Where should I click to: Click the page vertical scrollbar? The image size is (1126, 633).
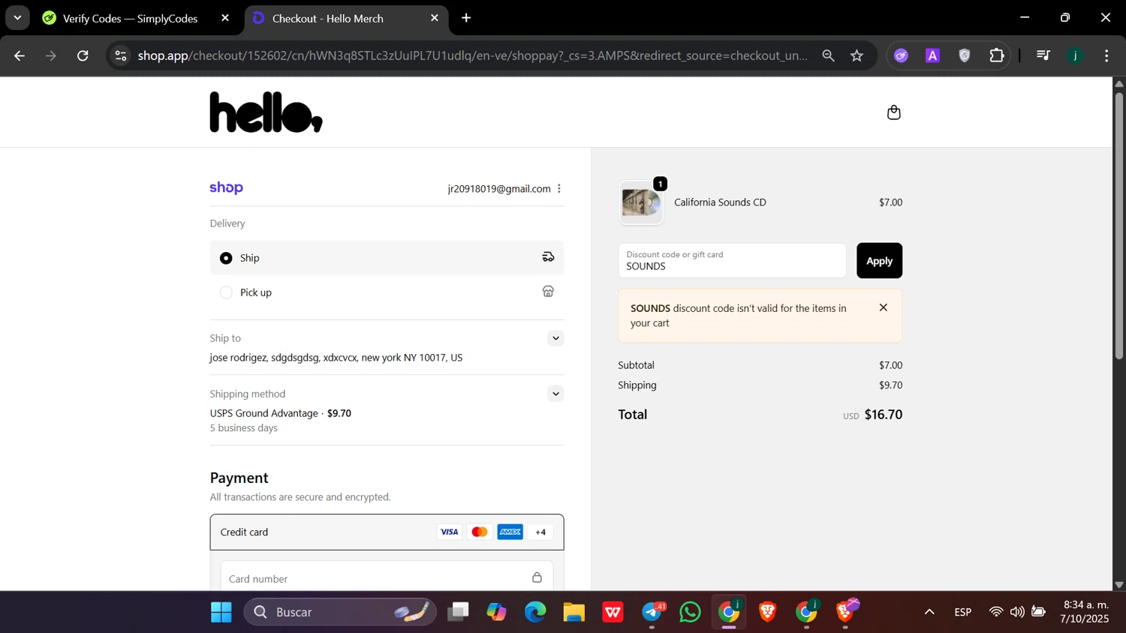[1118, 225]
